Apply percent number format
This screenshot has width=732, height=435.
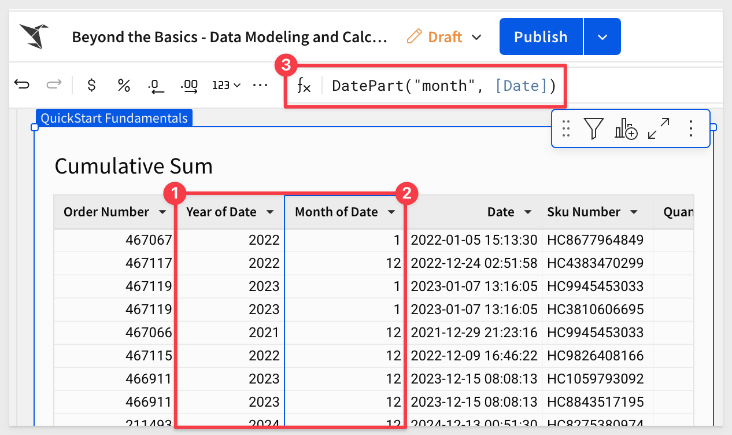124,86
